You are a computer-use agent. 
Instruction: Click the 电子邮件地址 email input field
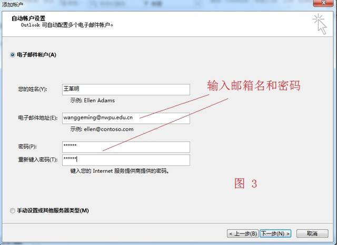coord(126,118)
